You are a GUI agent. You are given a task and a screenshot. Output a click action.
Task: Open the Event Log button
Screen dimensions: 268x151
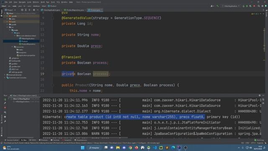pos(259,140)
